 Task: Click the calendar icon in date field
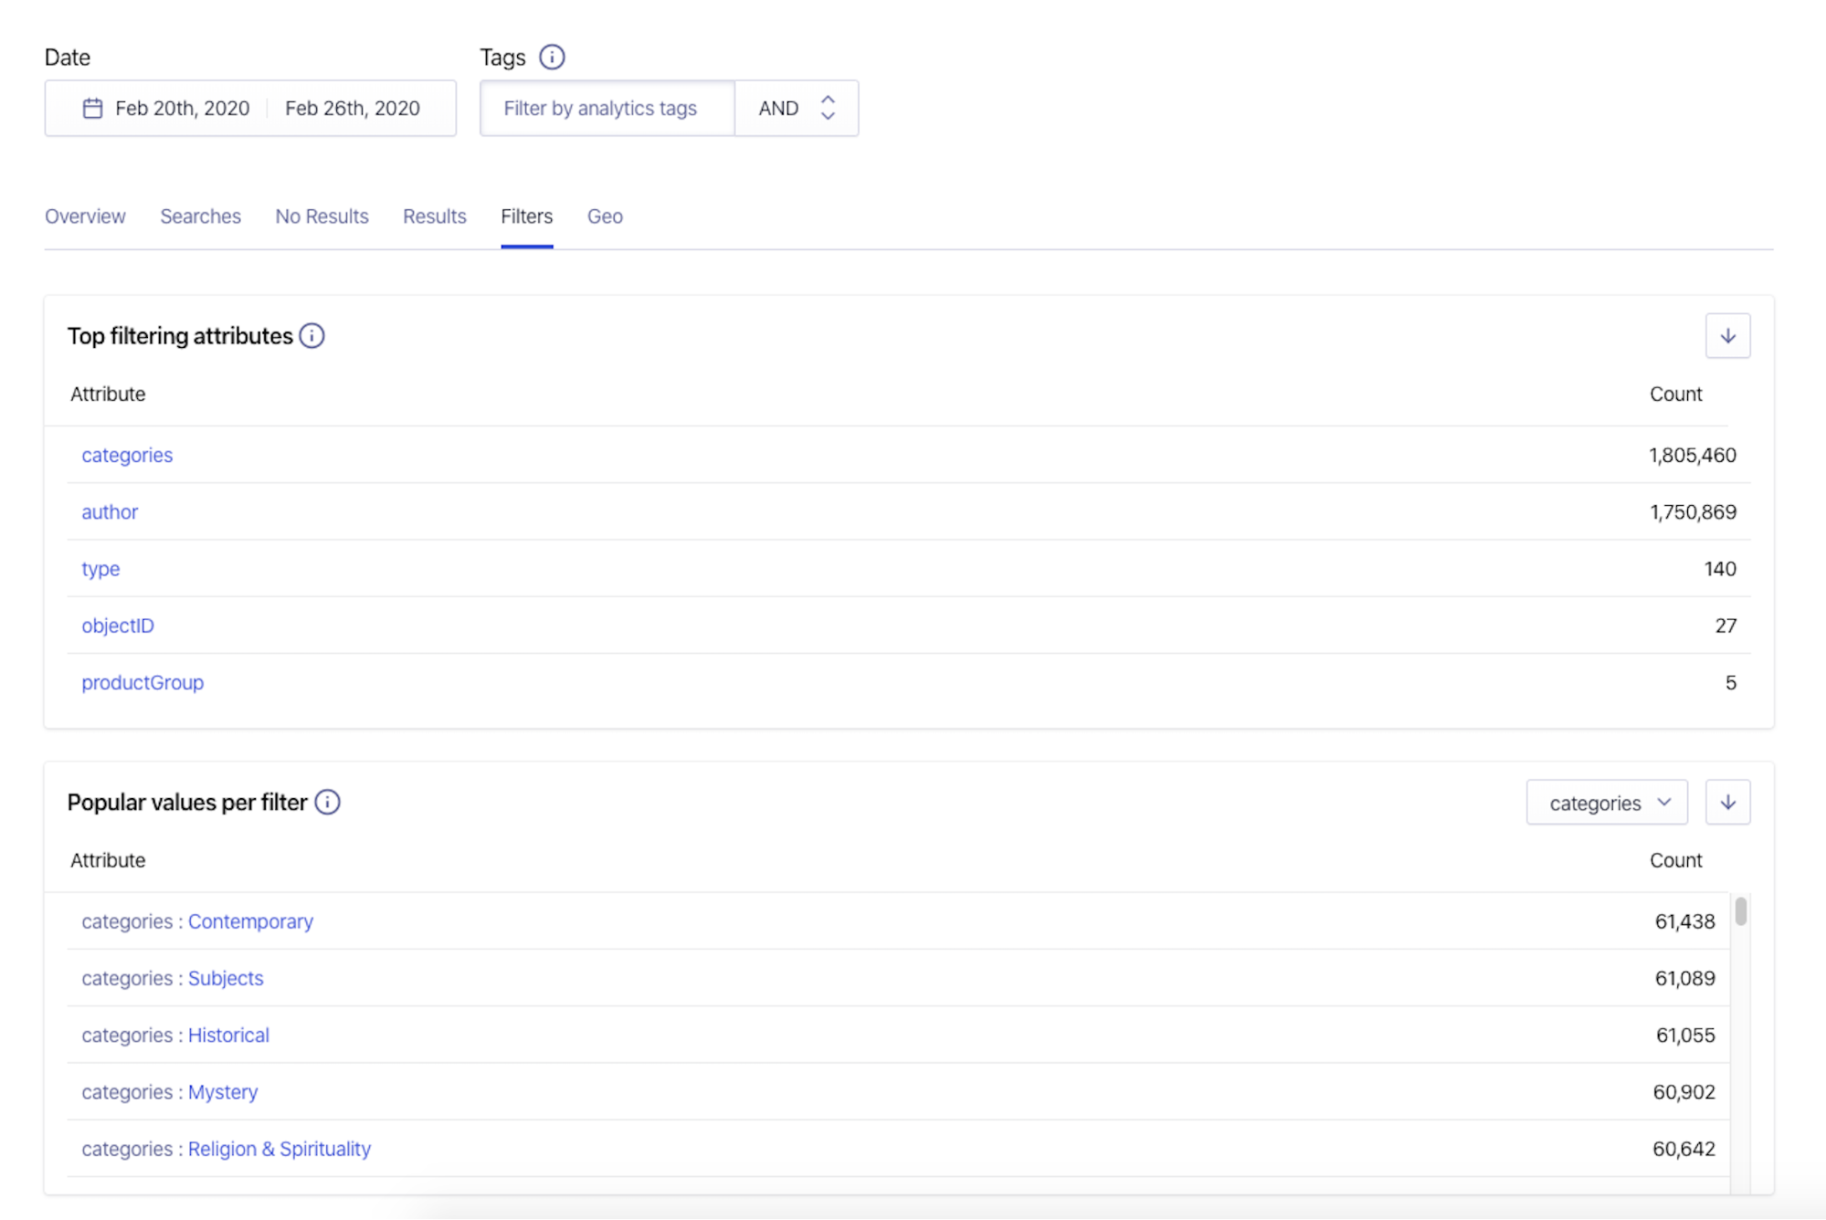click(x=92, y=109)
